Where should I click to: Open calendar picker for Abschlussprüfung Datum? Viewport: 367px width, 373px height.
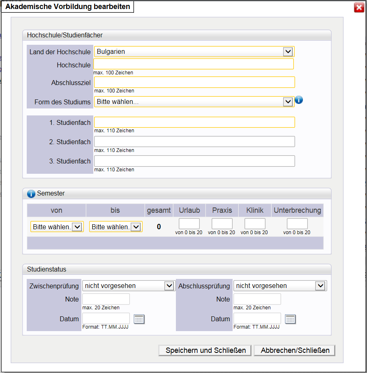click(291, 319)
